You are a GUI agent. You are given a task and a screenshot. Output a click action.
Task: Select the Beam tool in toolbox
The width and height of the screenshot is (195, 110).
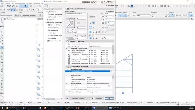point(2,35)
